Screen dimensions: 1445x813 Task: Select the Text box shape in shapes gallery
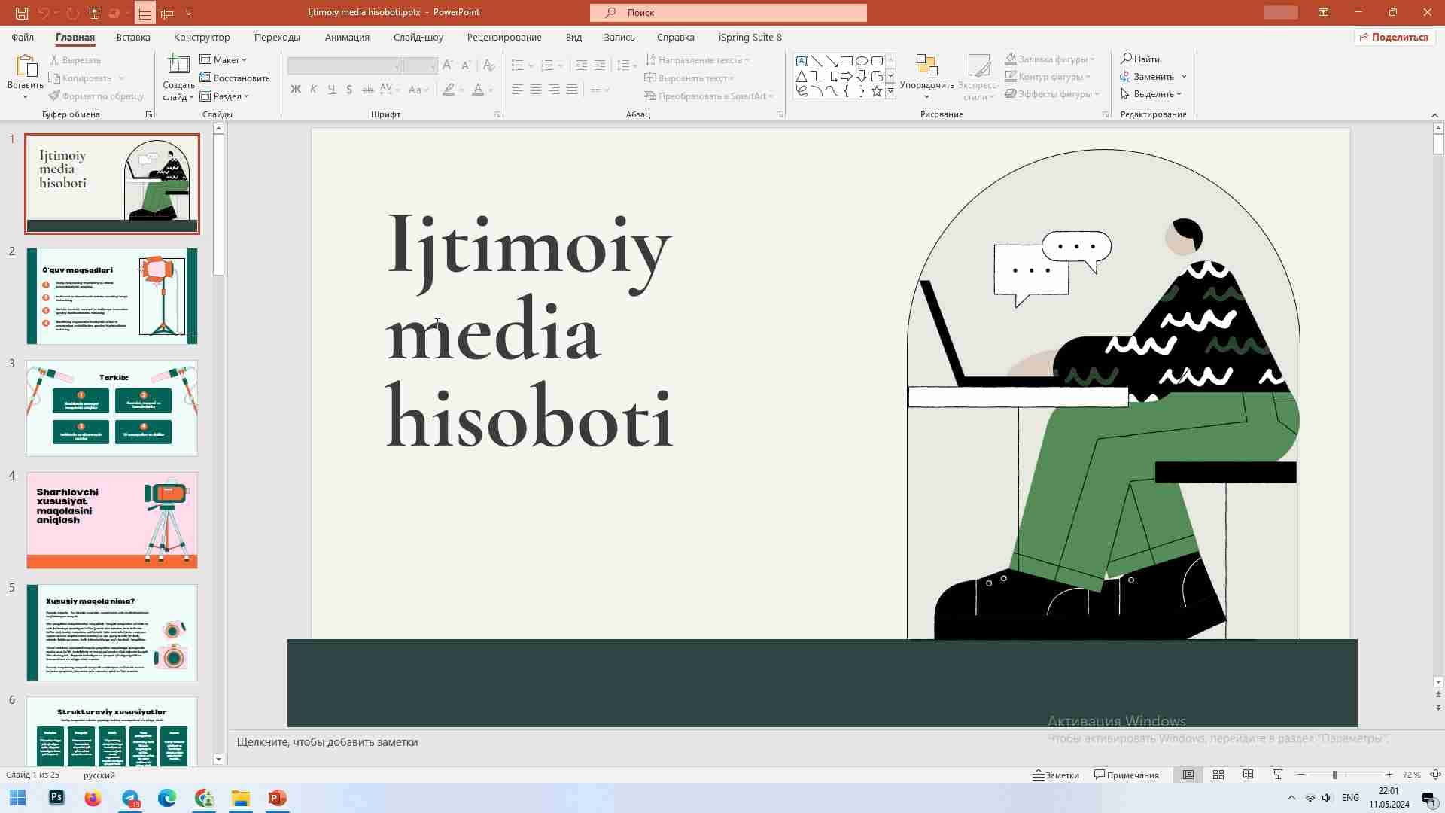coord(802,61)
